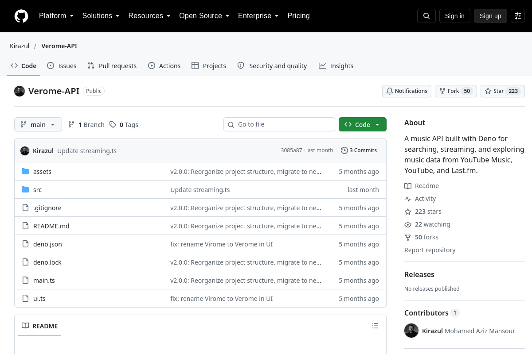Open the green Code dropdown button
532x354 pixels.
click(x=363, y=124)
